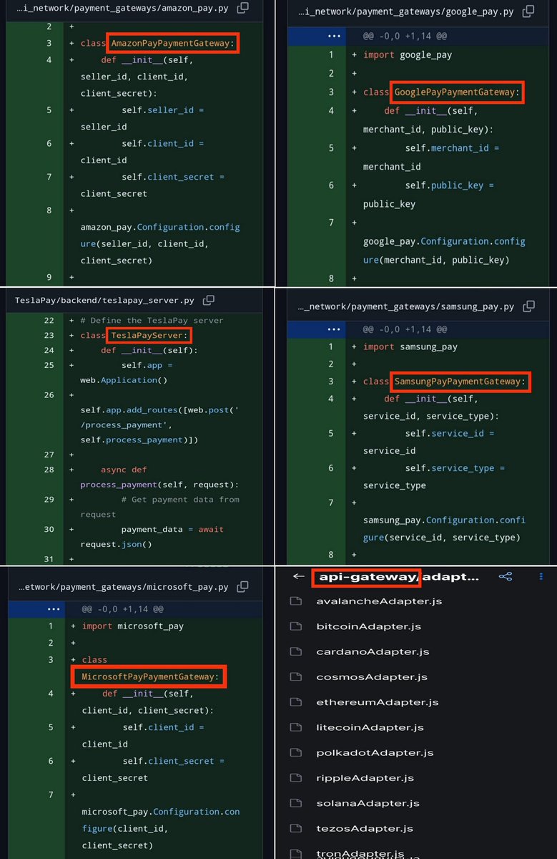Click the folder icon beside polkadotAdapter.js
The image size is (557, 859).
click(296, 752)
